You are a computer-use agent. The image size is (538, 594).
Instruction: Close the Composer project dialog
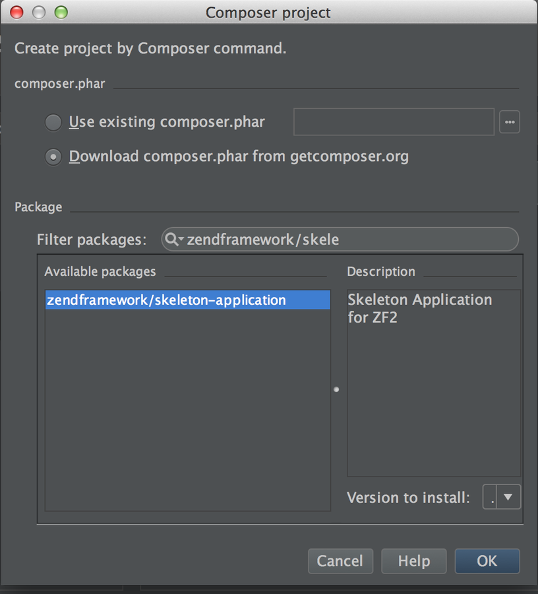coord(16,12)
